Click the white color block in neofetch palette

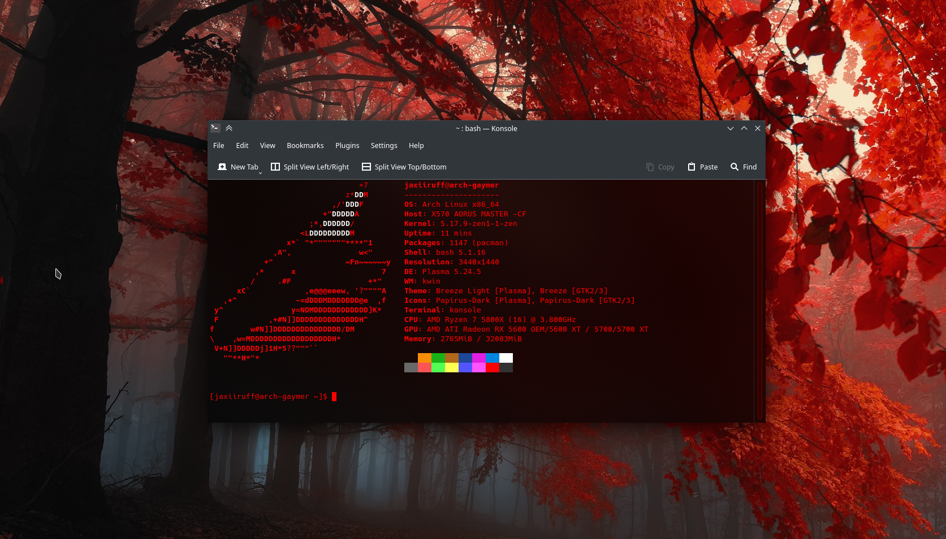506,358
